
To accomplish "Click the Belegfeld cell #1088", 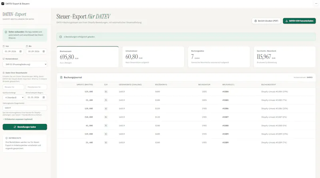I will click(226, 126).
